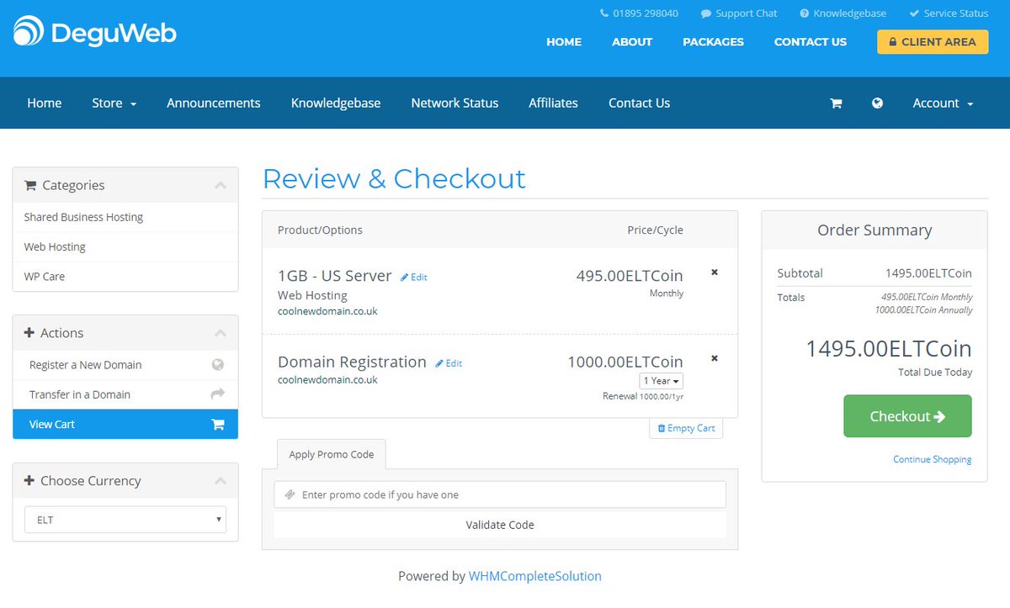Click the 1495.00ELTCoin Total Due Today amount
The width and height of the screenshot is (1010, 608).
tap(889, 349)
